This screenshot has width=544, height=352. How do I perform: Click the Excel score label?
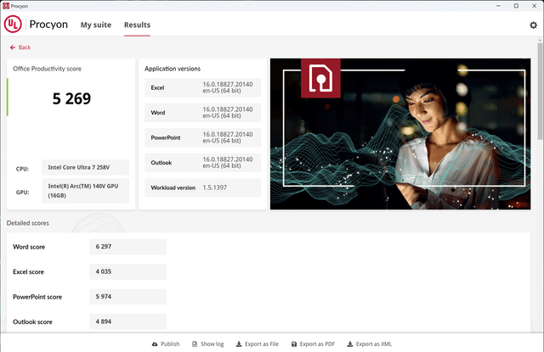tap(28, 271)
